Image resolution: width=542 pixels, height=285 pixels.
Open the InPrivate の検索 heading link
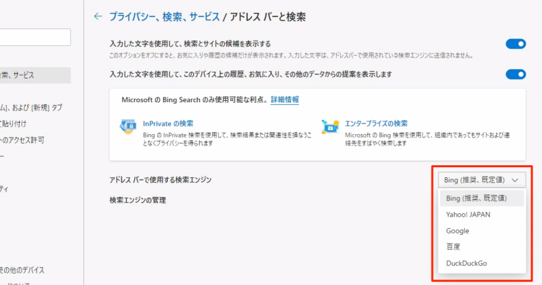(x=168, y=124)
